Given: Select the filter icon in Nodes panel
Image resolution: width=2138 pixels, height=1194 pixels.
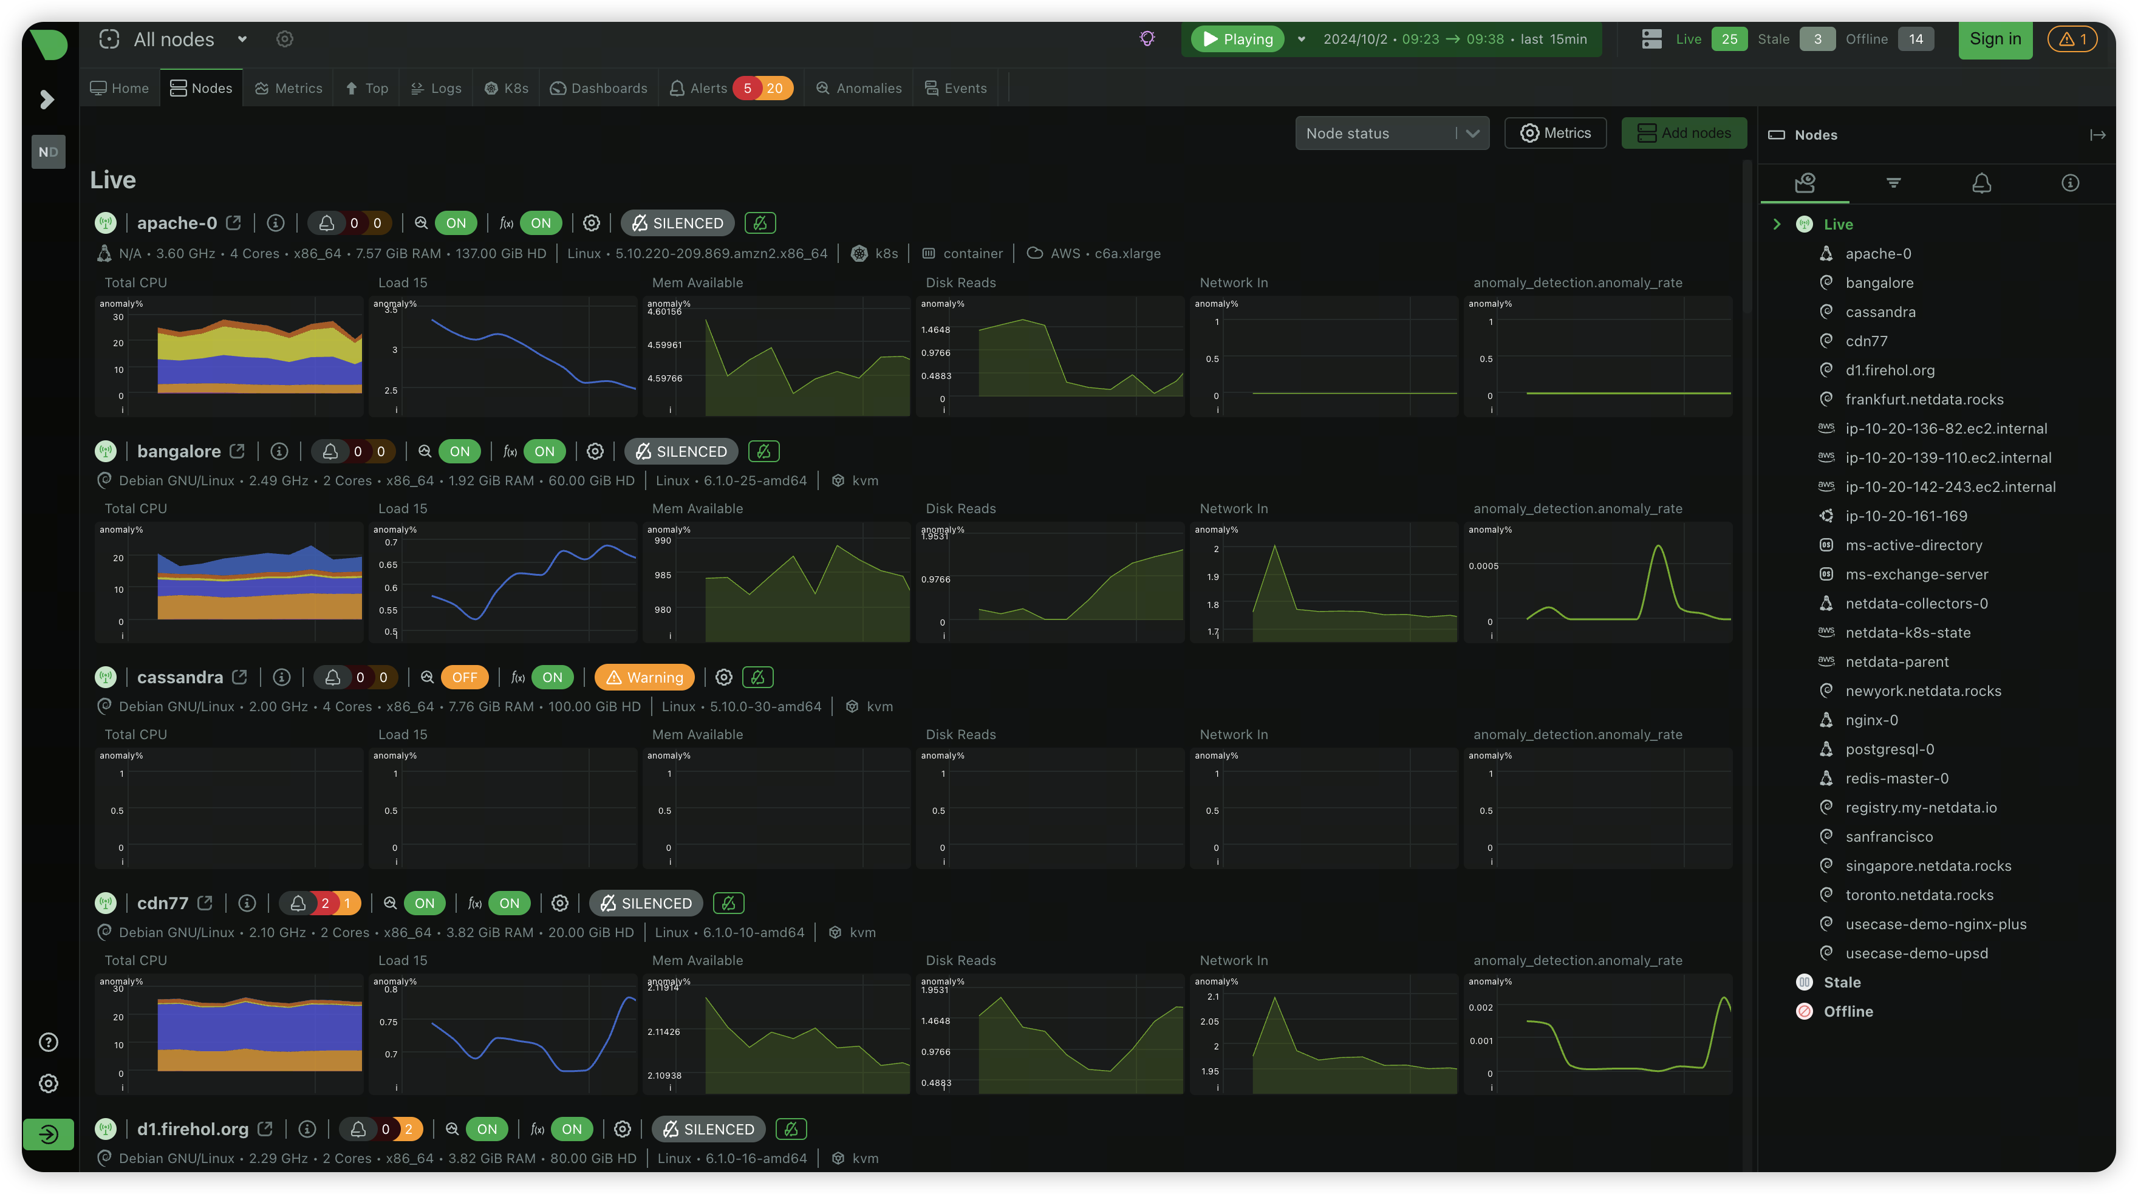Looking at the screenshot, I should click(1893, 183).
